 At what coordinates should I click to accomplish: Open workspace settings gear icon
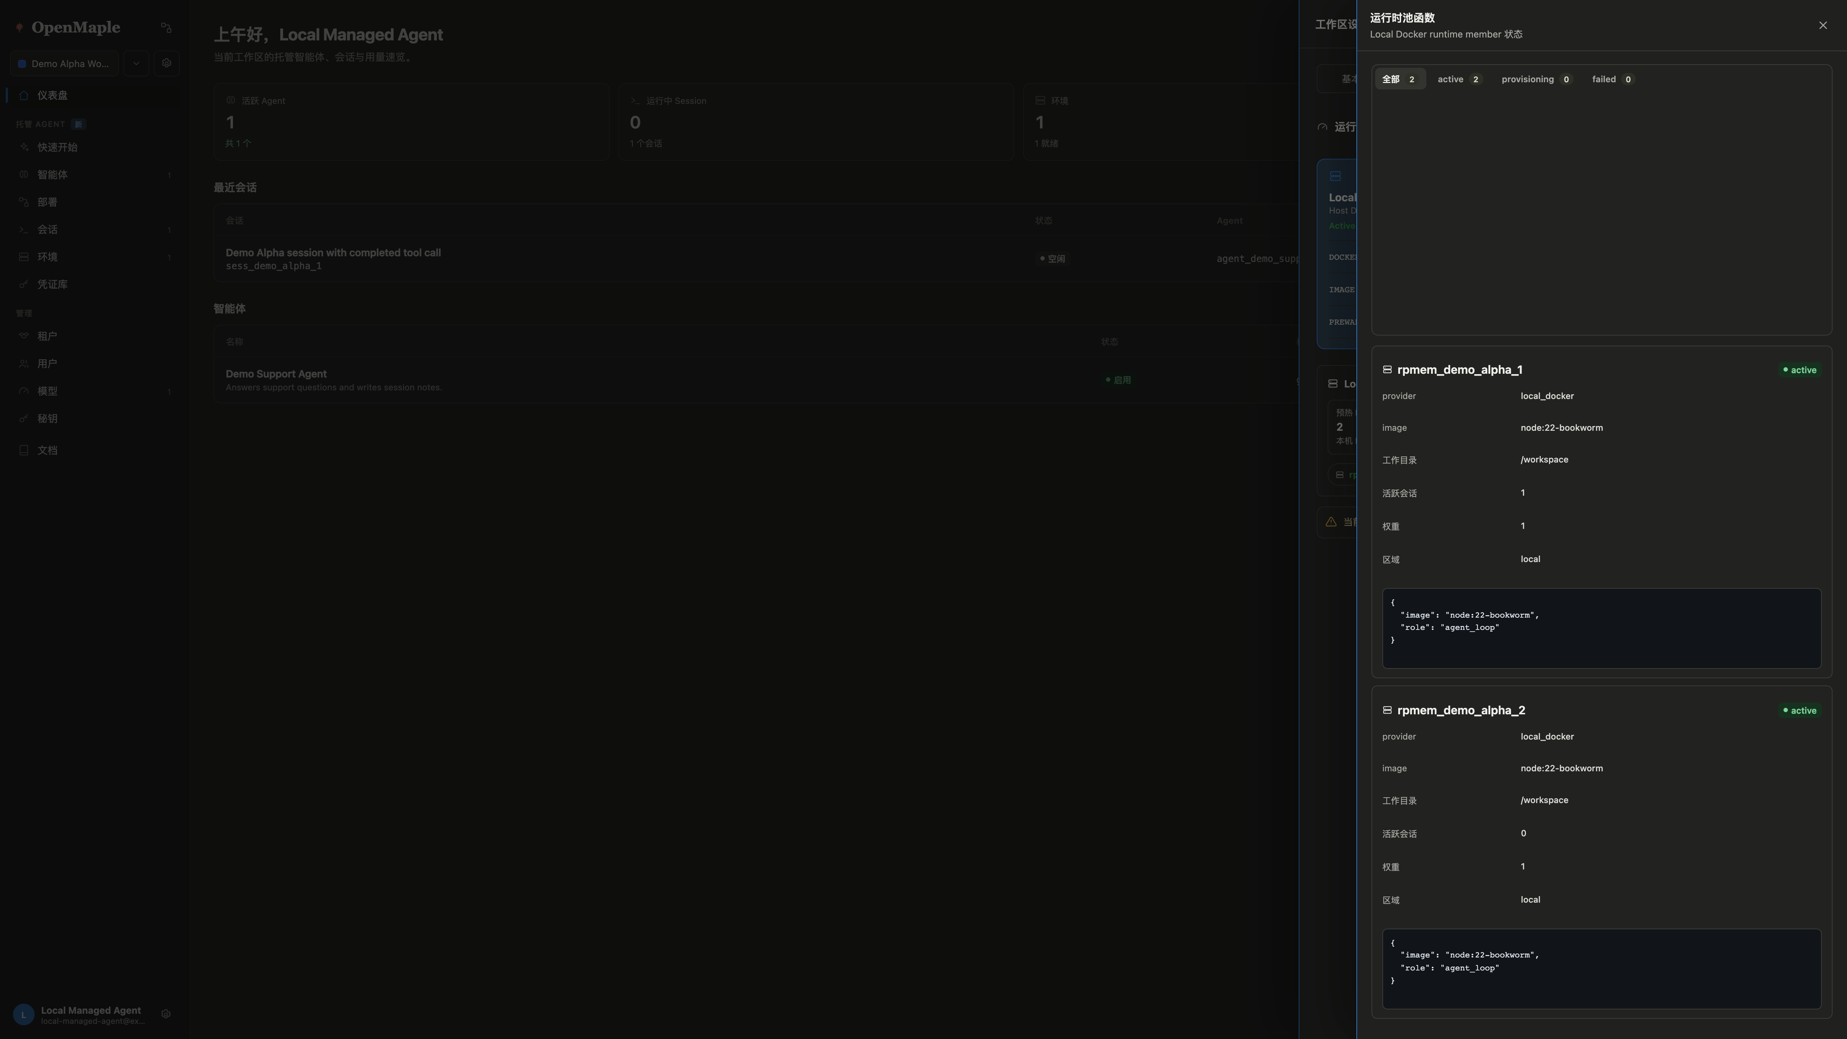pos(166,64)
